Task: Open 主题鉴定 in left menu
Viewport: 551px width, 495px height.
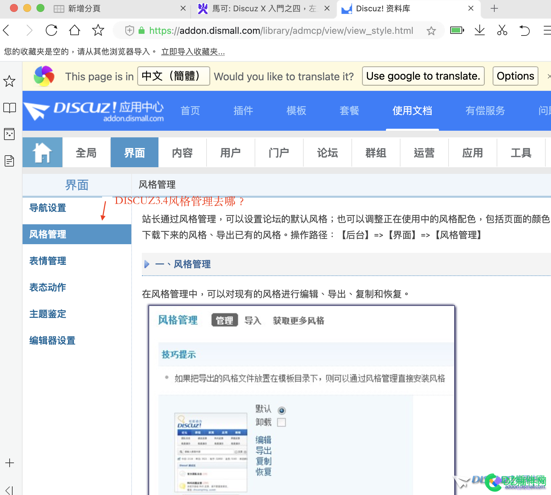Action: pyautogui.click(x=48, y=314)
